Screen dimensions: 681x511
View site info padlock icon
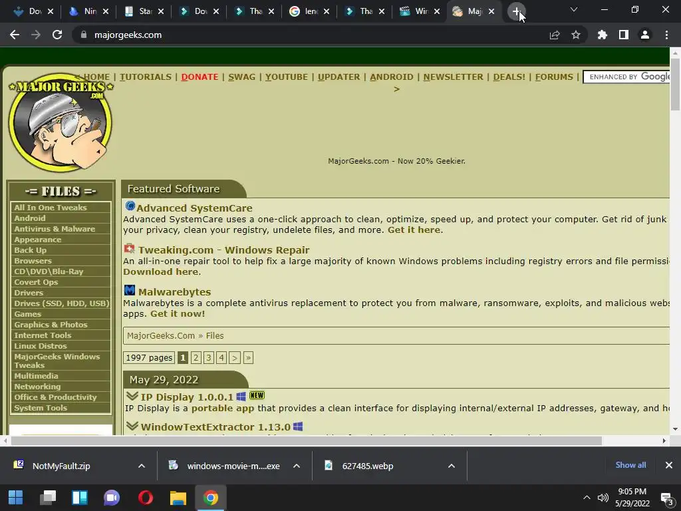point(84,35)
